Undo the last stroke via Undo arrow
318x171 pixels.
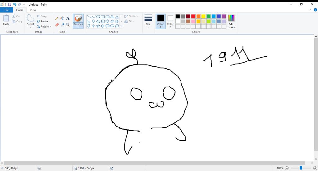pyautogui.click(x=15, y=5)
